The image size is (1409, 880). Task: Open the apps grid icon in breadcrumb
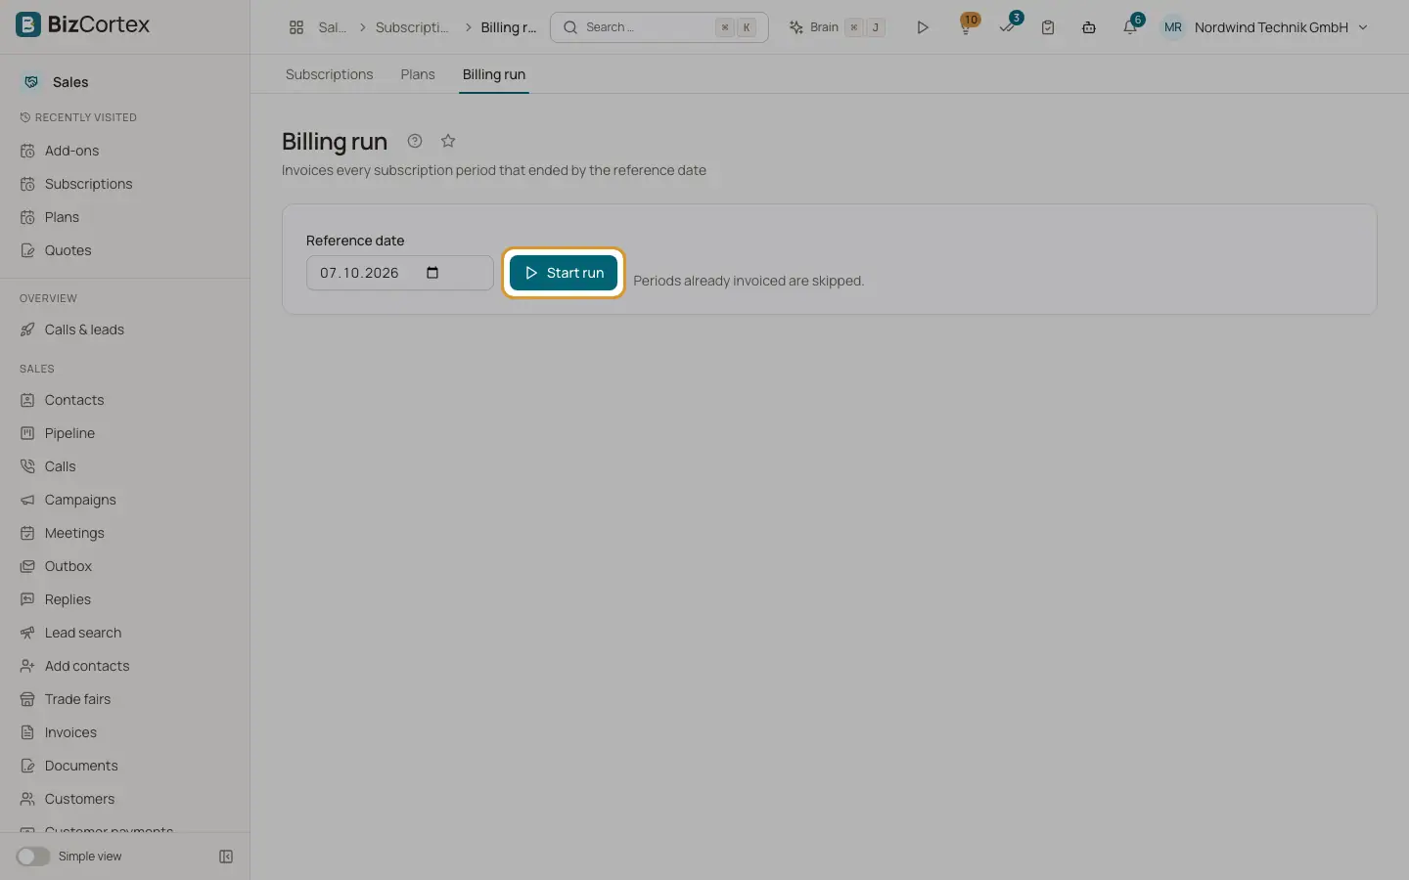(296, 27)
